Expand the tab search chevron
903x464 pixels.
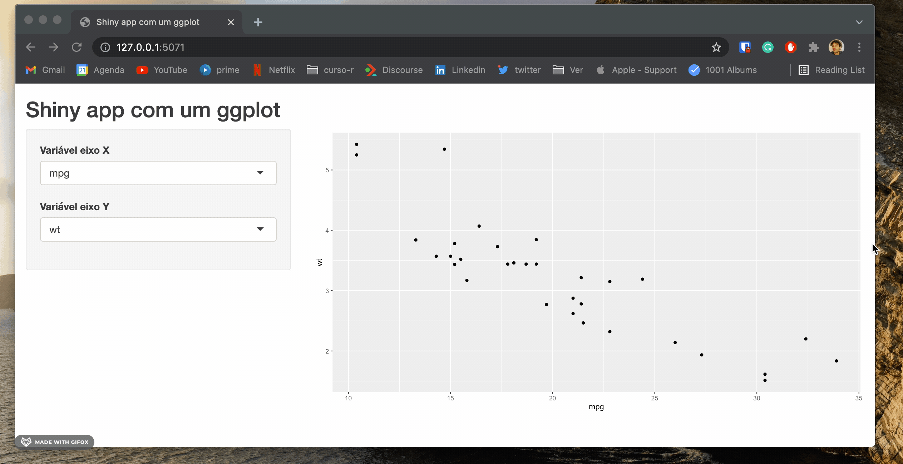click(859, 22)
